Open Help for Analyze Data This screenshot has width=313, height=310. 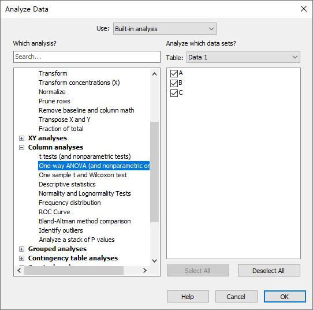(188, 297)
